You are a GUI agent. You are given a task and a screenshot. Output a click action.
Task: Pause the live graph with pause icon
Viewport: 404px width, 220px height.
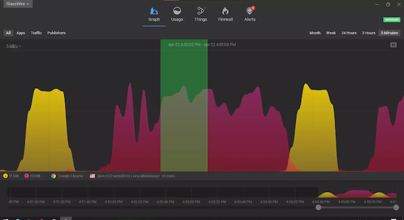pyautogui.click(x=393, y=45)
